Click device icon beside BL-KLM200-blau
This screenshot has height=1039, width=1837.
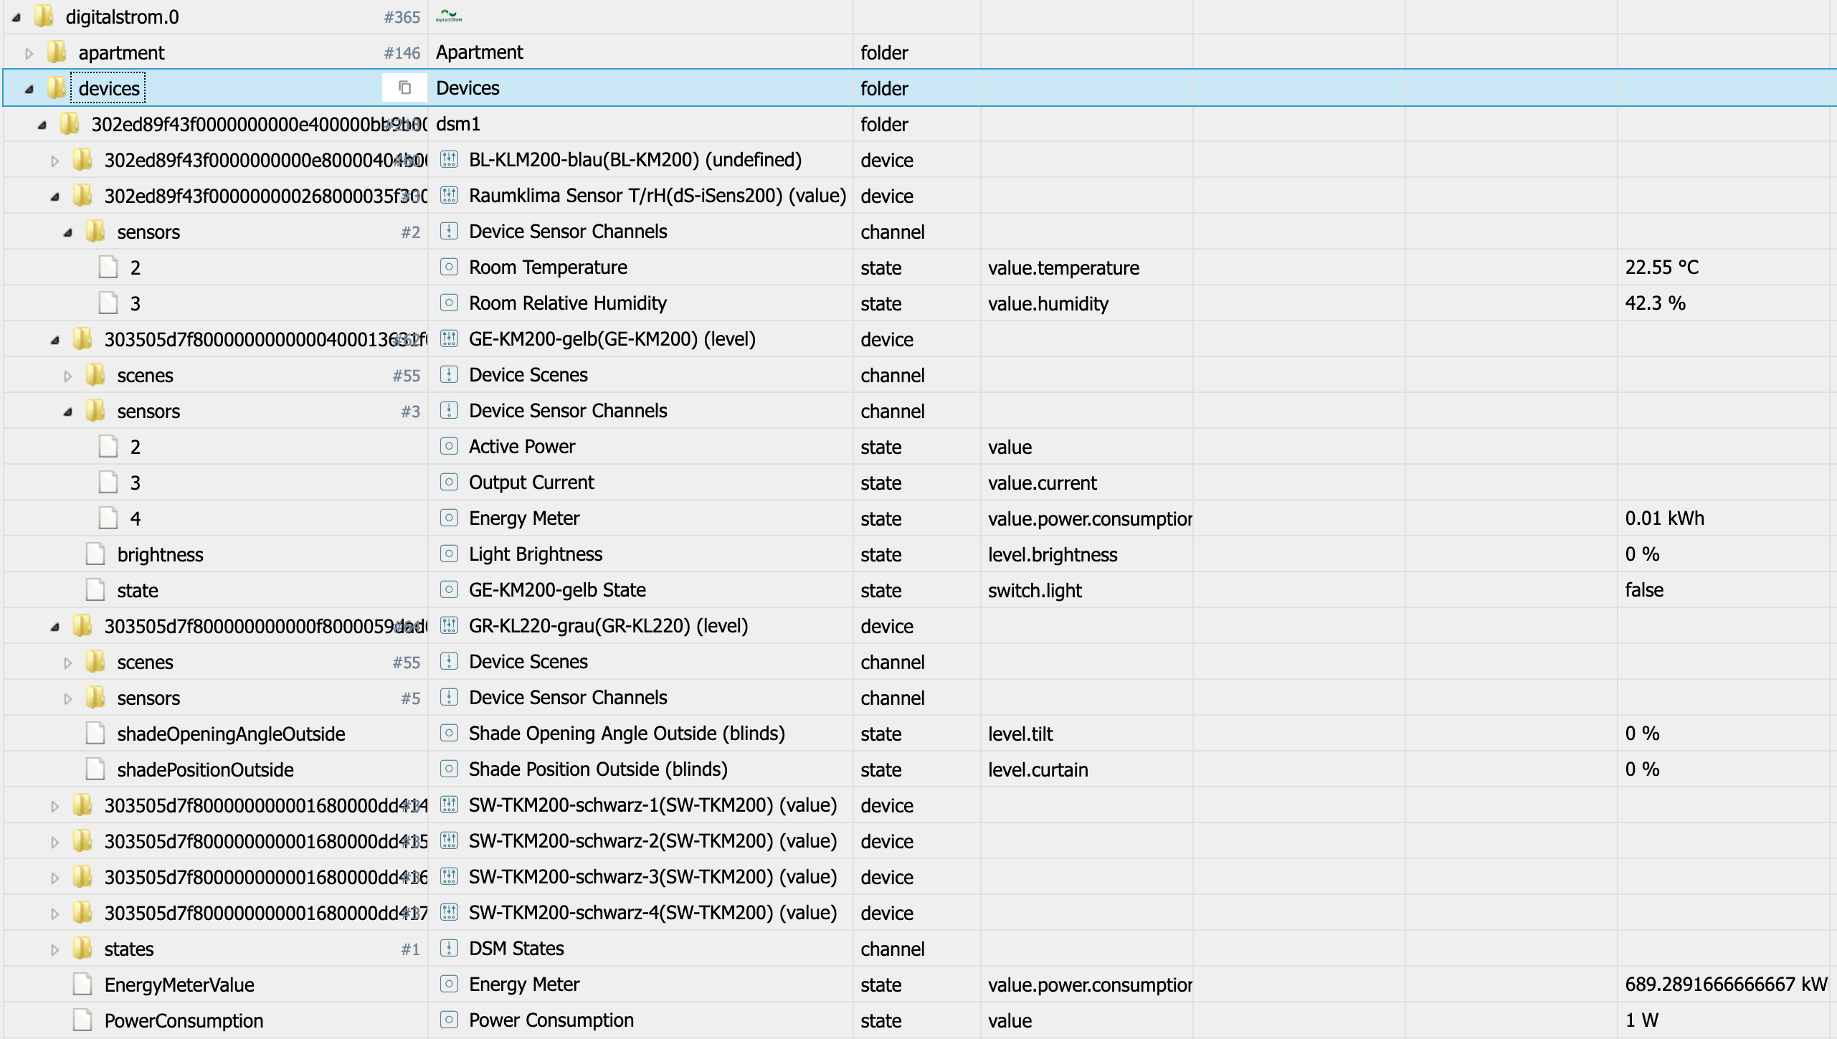coord(449,159)
